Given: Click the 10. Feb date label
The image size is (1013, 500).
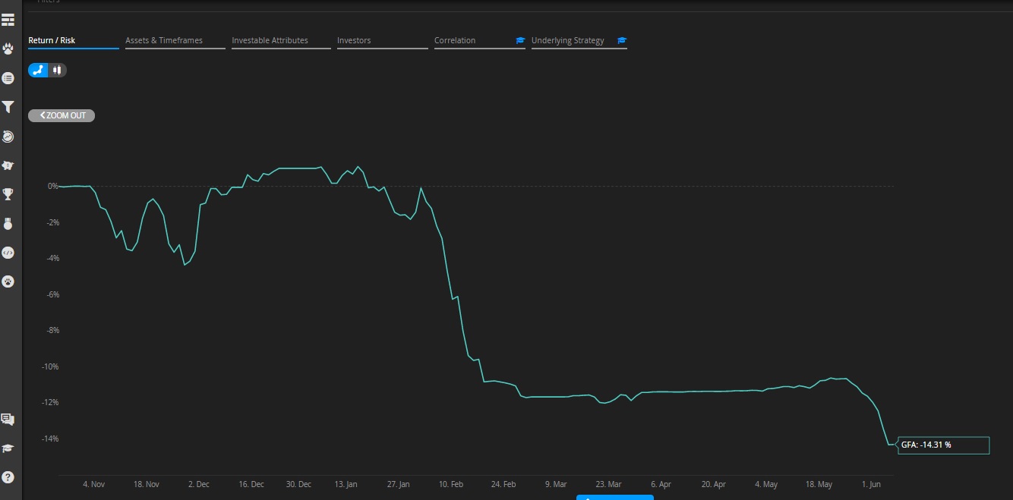Looking at the screenshot, I should (451, 484).
